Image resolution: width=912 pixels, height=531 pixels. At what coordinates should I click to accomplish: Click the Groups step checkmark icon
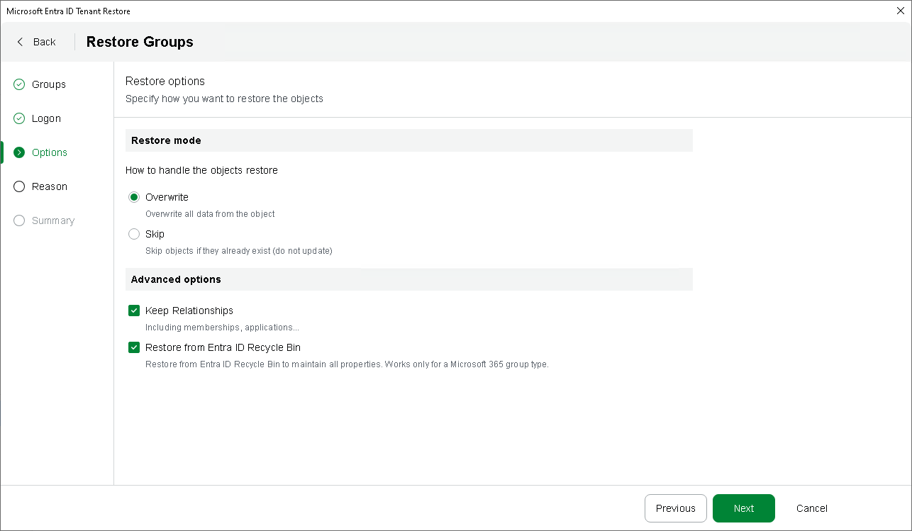[x=19, y=84]
